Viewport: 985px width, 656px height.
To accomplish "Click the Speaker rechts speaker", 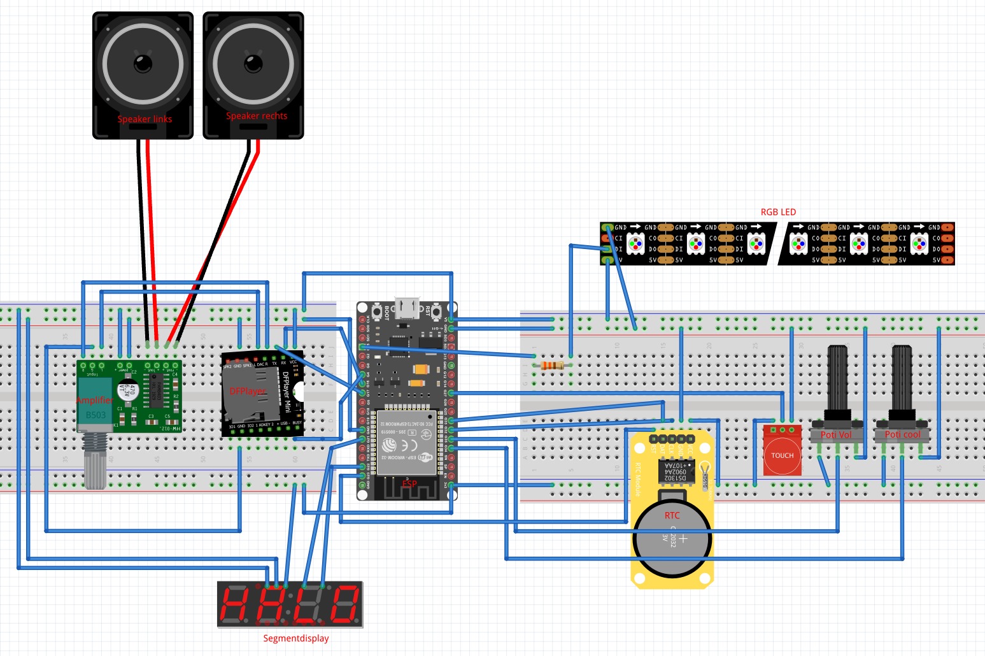I will [253, 70].
